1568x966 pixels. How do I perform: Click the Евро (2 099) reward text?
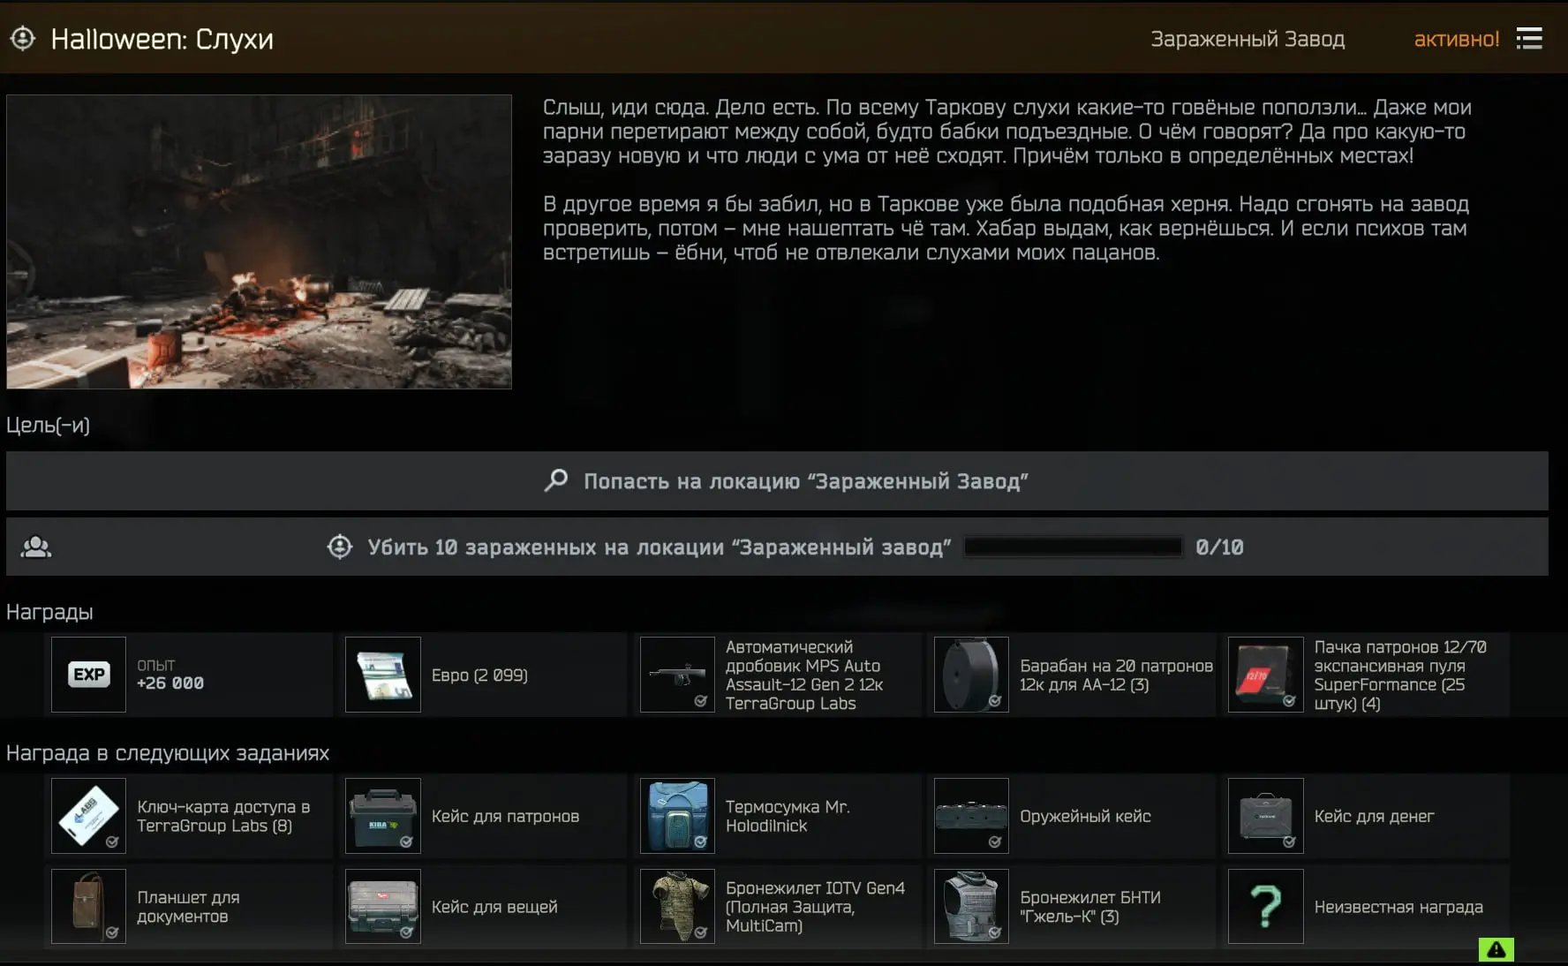coord(479,675)
